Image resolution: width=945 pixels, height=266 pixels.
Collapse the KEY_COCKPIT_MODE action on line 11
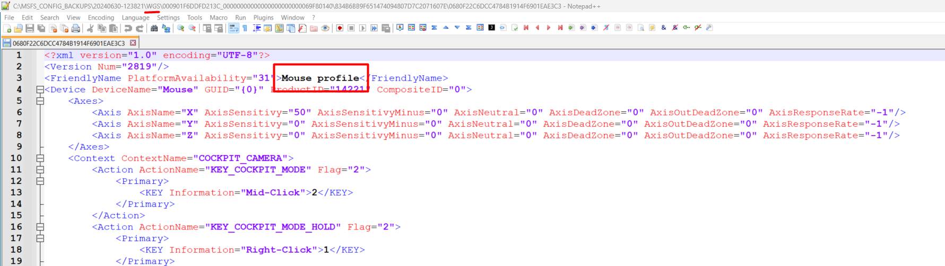point(40,170)
